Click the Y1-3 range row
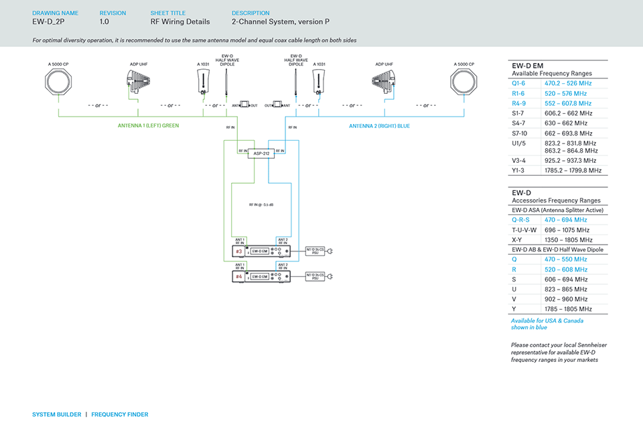 tap(558, 170)
